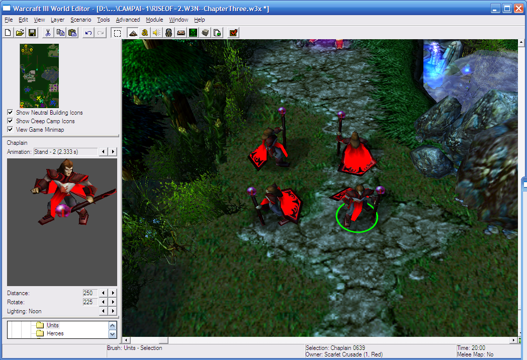
Task: Test the map with red checkmark icon
Action: (x=233, y=33)
